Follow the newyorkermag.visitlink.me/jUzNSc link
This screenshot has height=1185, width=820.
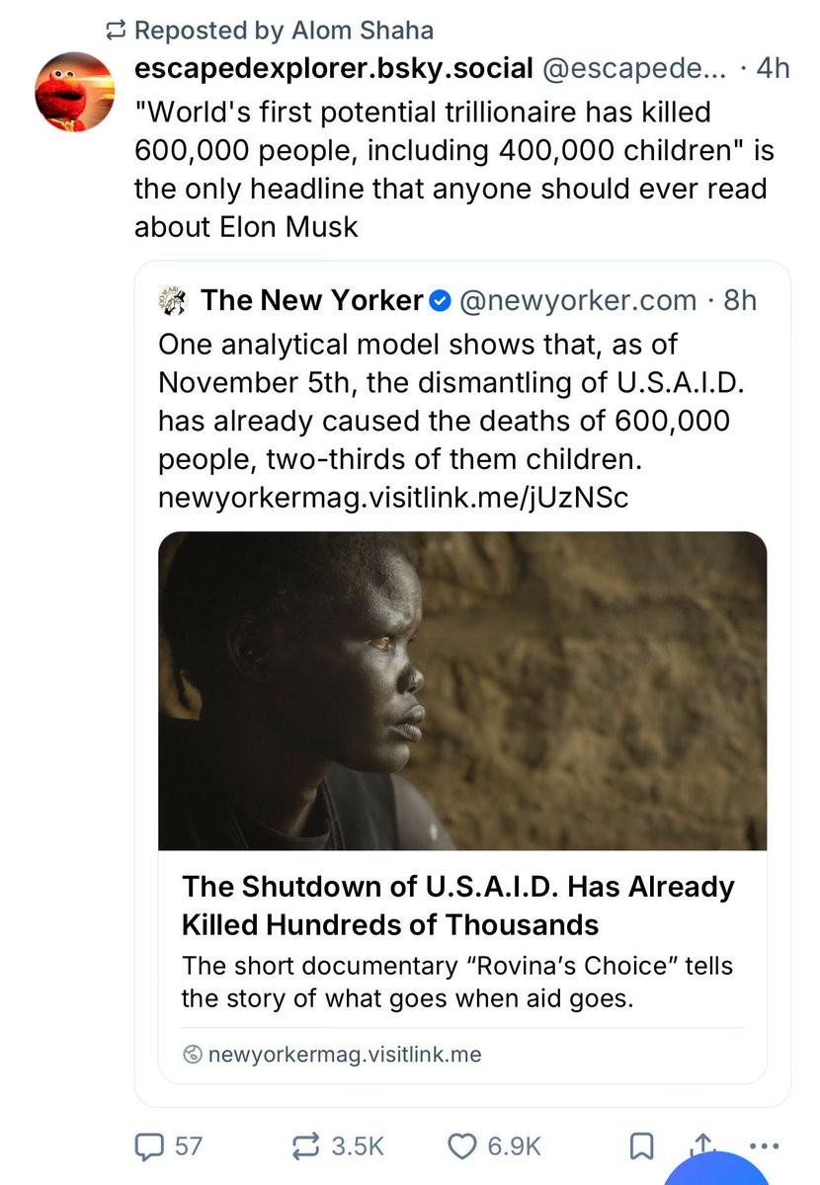pos(393,498)
